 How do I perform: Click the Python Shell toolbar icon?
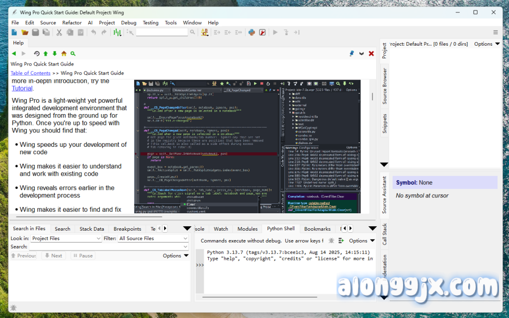[x=252, y=32]
